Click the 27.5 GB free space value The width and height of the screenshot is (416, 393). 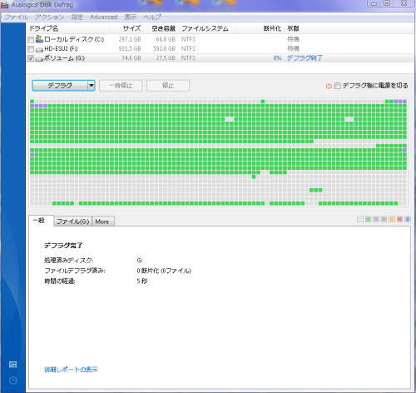coord(166,58)
